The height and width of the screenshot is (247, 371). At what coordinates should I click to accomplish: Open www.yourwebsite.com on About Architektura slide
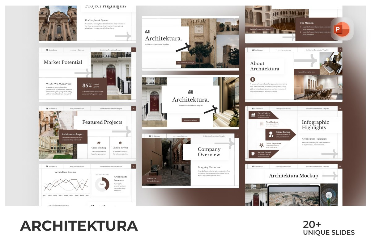(283, 50)
